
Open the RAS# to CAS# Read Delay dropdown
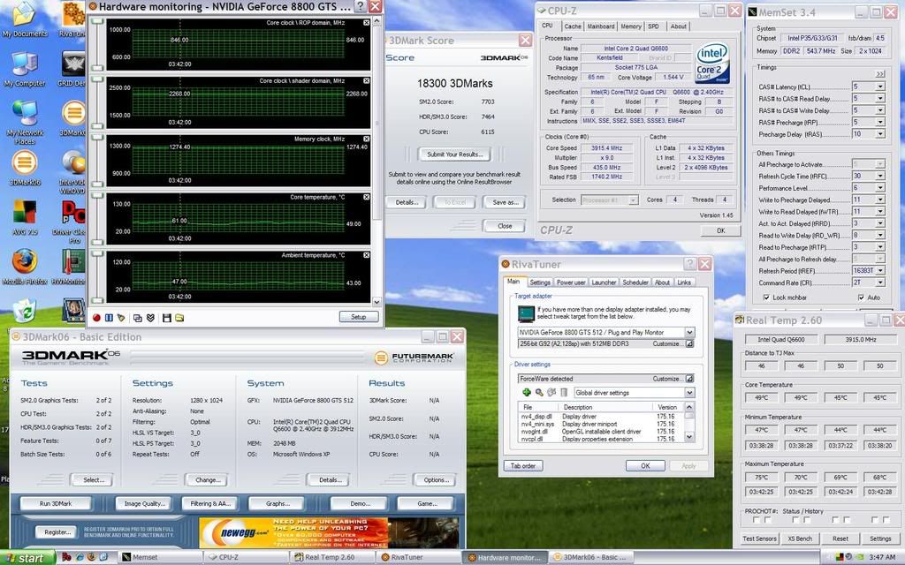pos(880,99)
